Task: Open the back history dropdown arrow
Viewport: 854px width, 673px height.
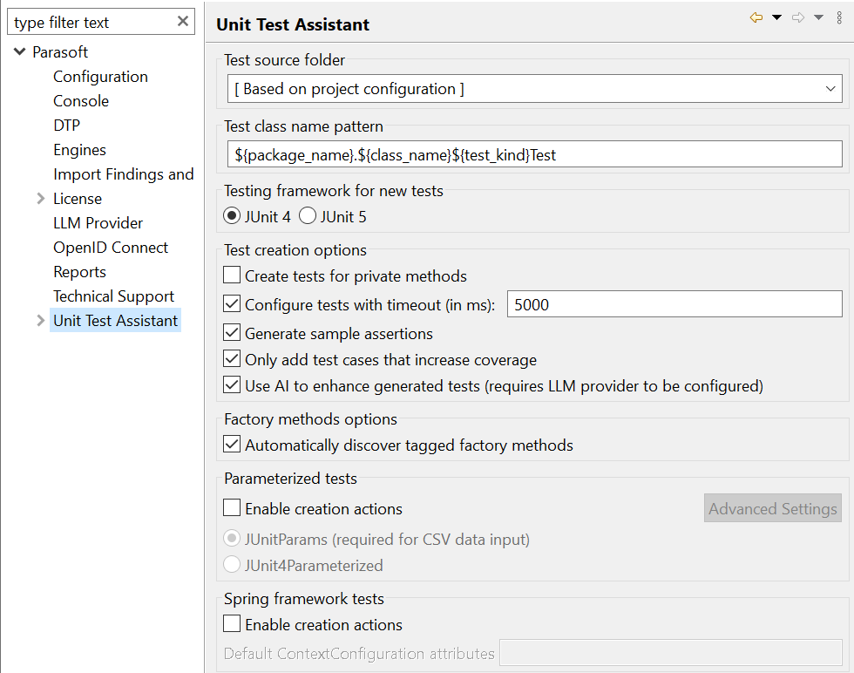Action: tap(777, 18)
